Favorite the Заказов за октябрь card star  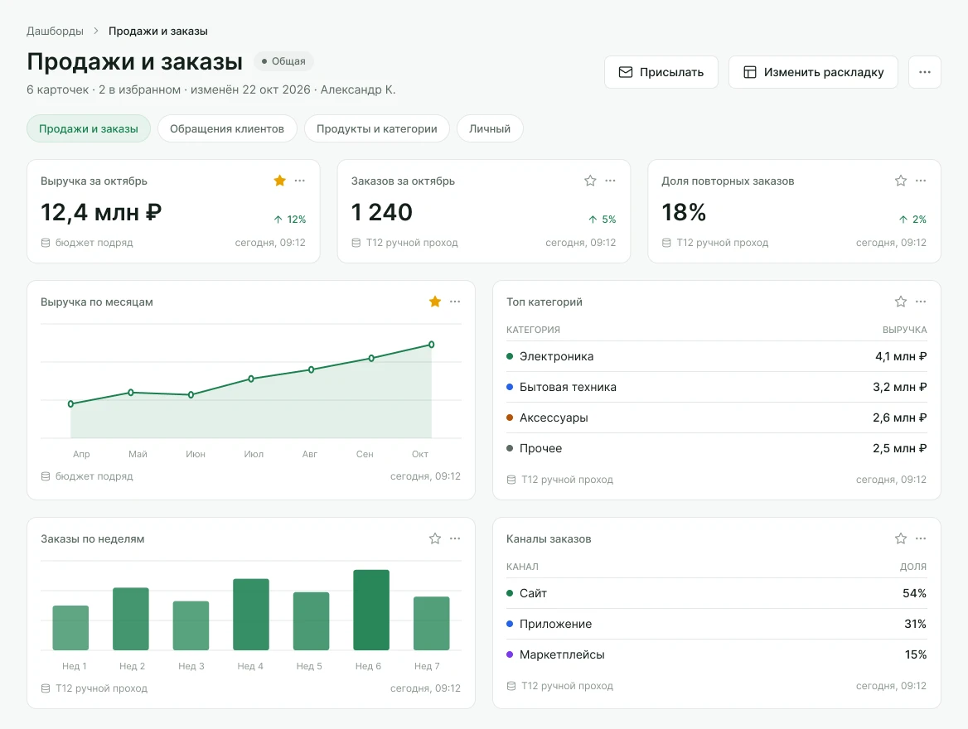click(x=590, y=181)
